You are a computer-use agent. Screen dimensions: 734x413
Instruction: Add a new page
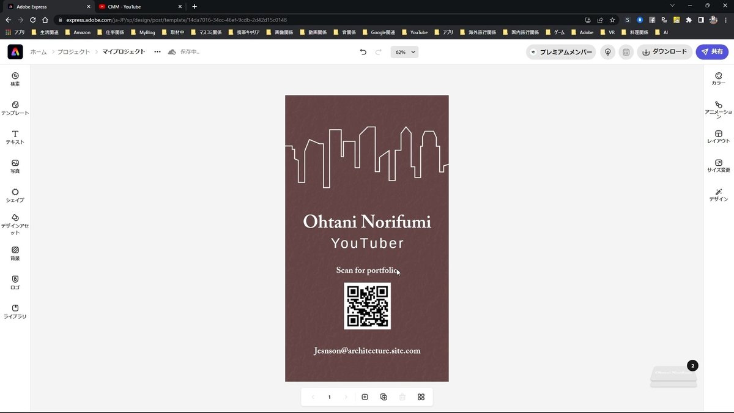(x=365, y=397)
